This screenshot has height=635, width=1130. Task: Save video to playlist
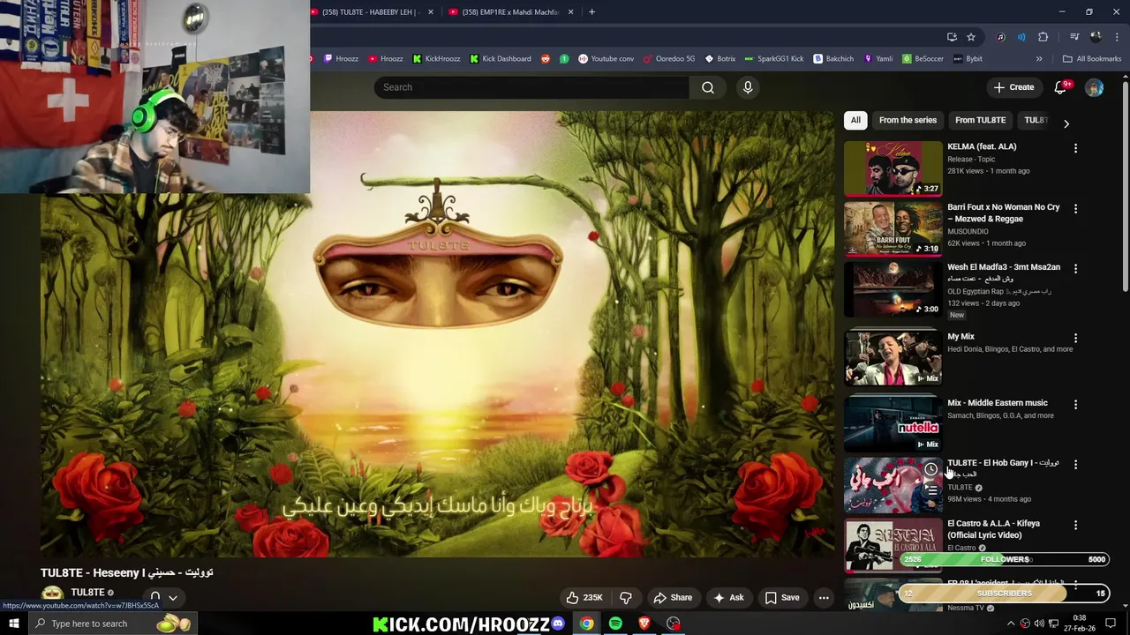[782, 597]
